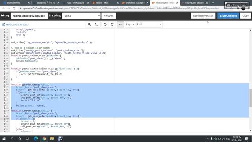Toggle line wrap mode button
252x142 pixels.
point(120,24)
